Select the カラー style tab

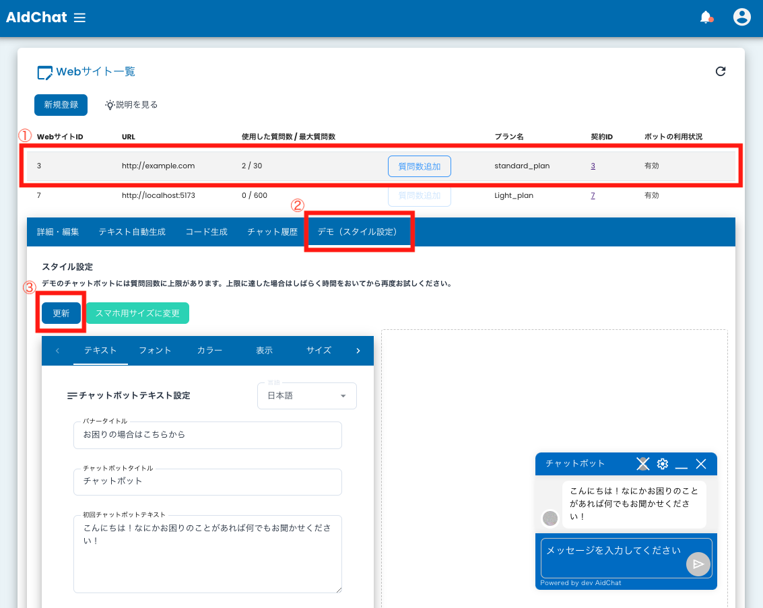210,350
